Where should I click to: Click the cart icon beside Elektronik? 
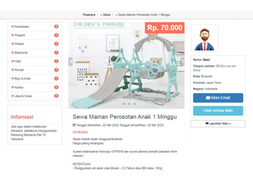[x=12, y=53]
